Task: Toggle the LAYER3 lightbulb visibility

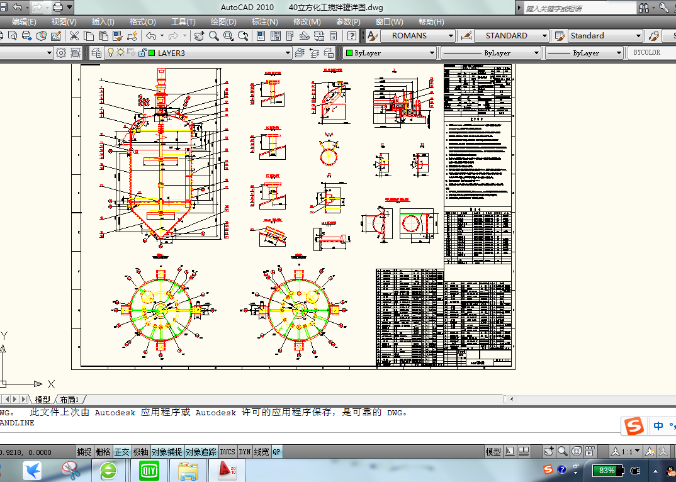Action: [112, 53]
